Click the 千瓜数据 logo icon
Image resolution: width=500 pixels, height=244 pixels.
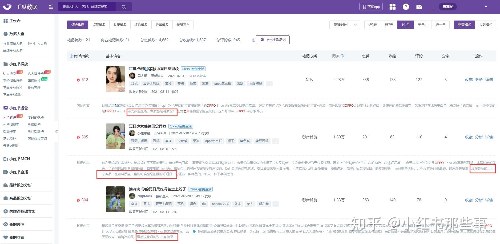click(x=7, y=7)
